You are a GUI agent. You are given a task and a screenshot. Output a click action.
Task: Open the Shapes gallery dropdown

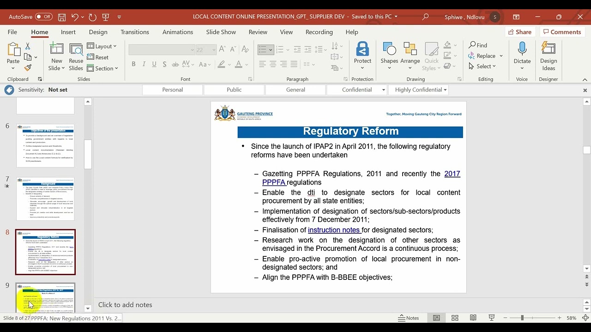coord(389,56)
